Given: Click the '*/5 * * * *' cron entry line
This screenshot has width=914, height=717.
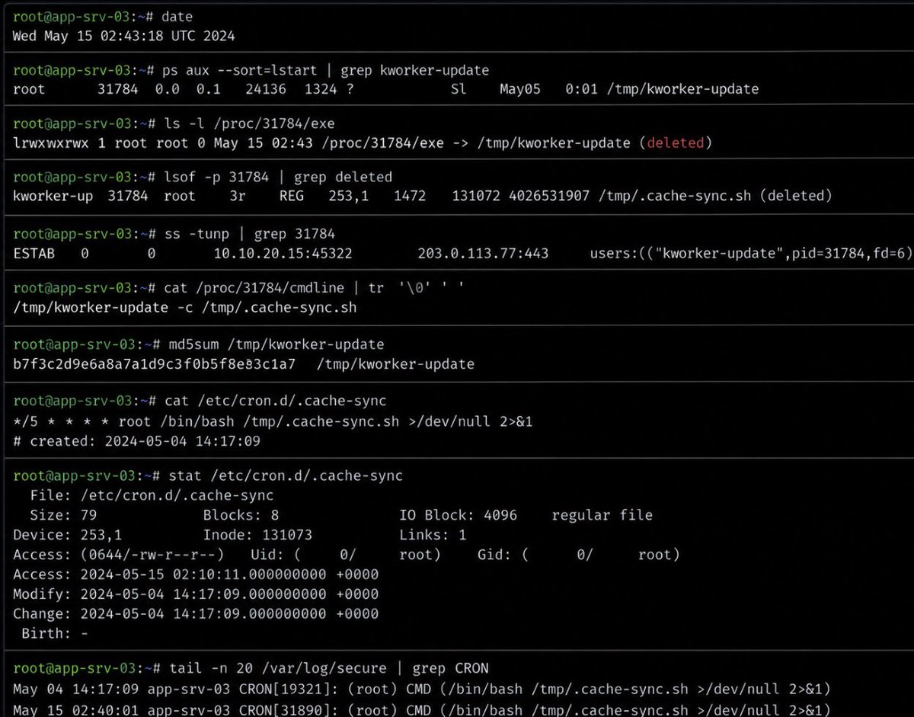Looking at the screenshot, I should (x=273, y=421).
